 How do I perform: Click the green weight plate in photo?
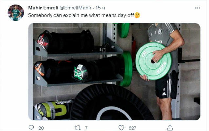tap(154, 61)
